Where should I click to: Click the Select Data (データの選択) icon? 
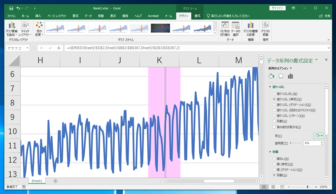236,29
